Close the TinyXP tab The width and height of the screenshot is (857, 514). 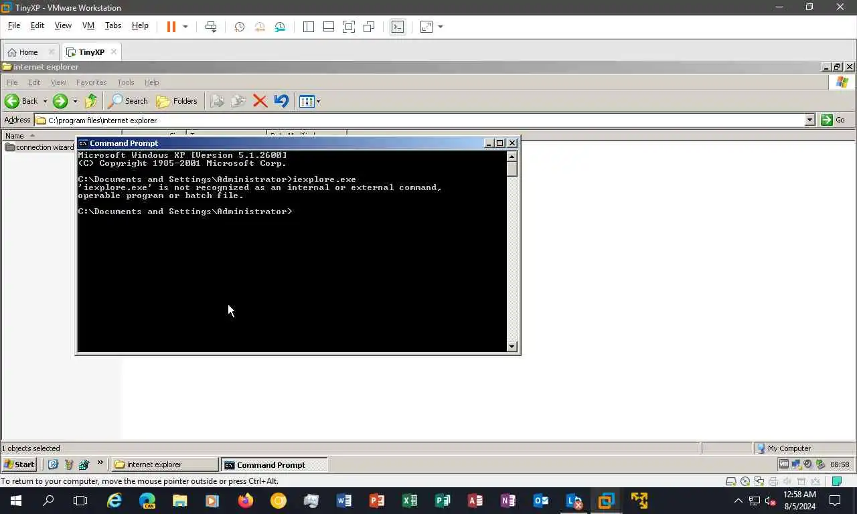[114, 52]
